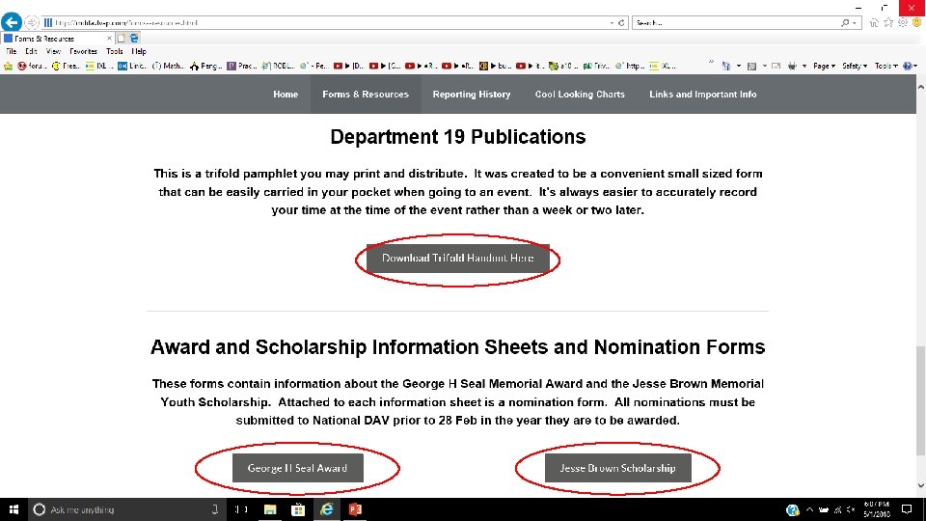This screenshot has height=521, width=926.
Task: Close the Forms & Resources tab
Action: pyautogui.click(x=109, y=39)
